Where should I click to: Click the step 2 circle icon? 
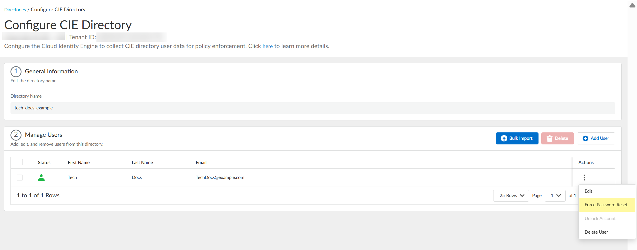coord(16,135)
